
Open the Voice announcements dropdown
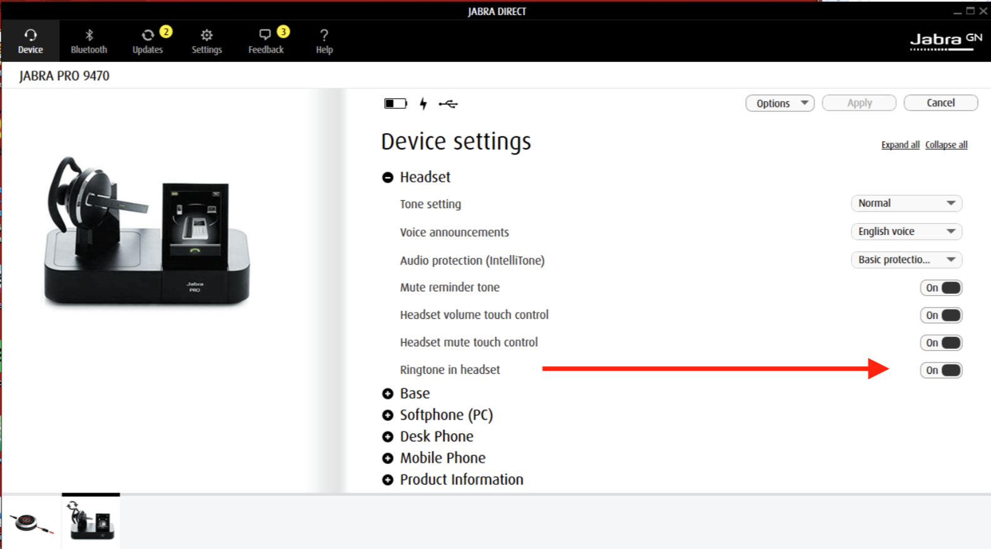pos(906,231)
